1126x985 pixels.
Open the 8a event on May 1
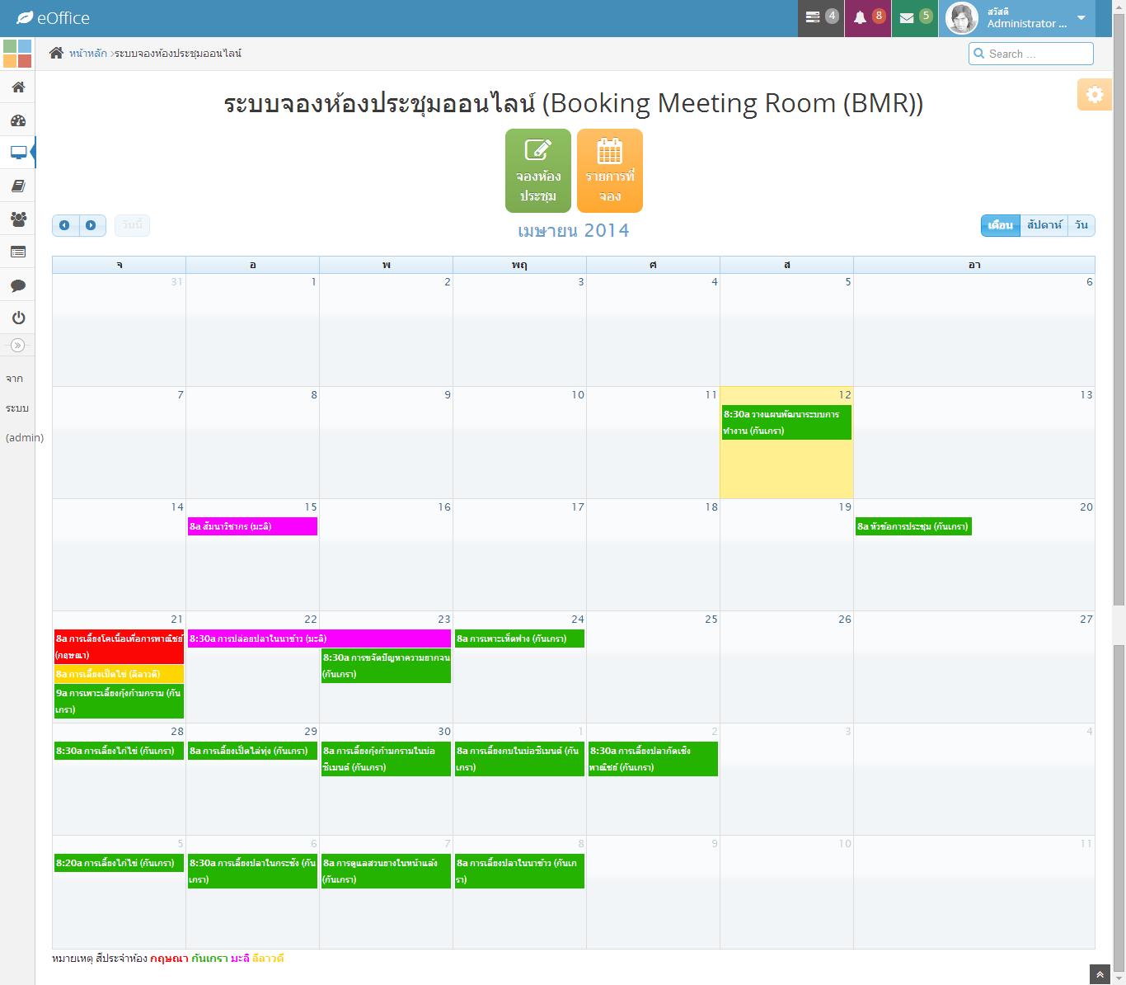519,759
